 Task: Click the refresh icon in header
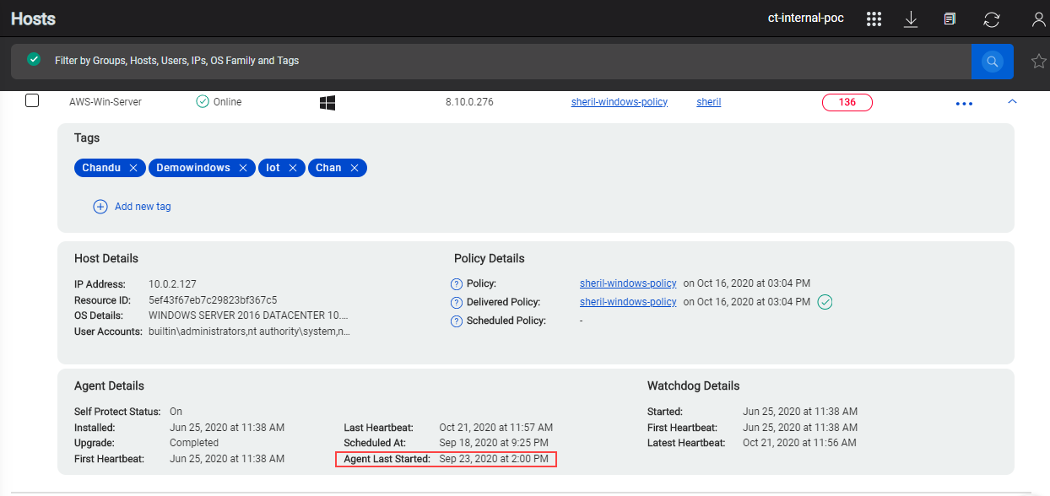993,19
